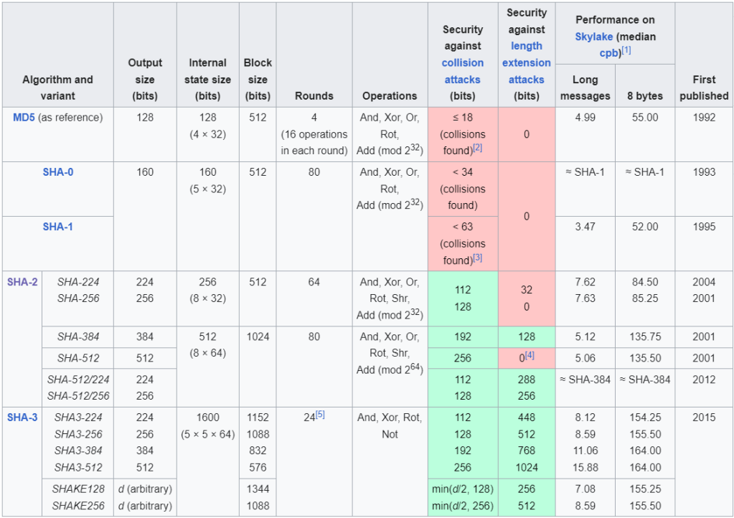Open footnote 5 next to 24 rounds
Viewport: 734px width, 518px height.
pos(320,414)
